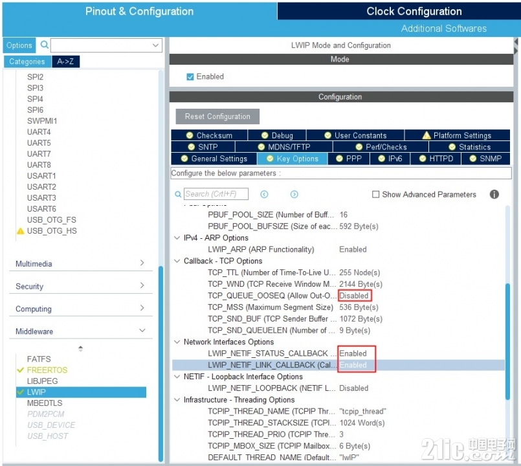Screen dimensions: 521x466
Task: Select LIBJPEG middleware item
Action: point(42,381)
